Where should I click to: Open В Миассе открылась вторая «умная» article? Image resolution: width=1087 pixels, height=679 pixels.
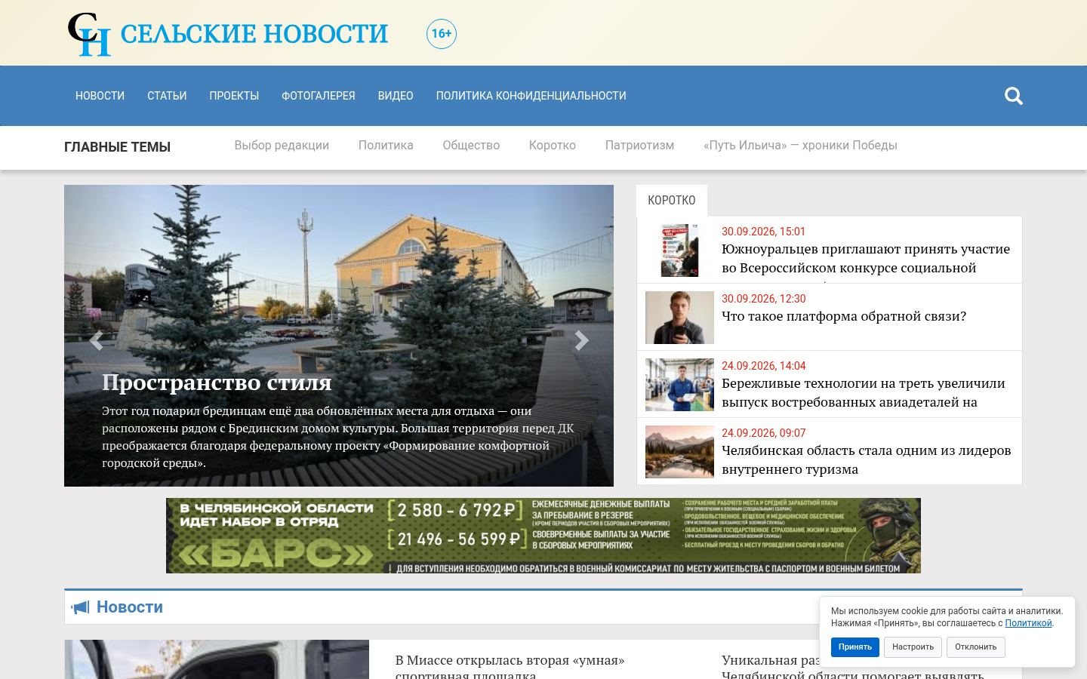(510, 667)
